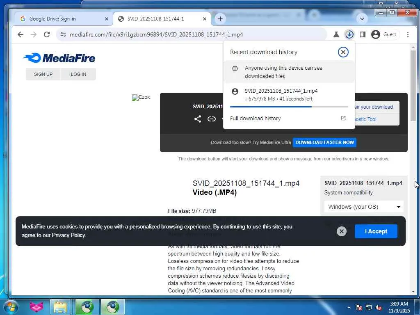Go back with the browser back arrow
The height and width of the screenshot is (315, 420).
[x=21, y=34]
